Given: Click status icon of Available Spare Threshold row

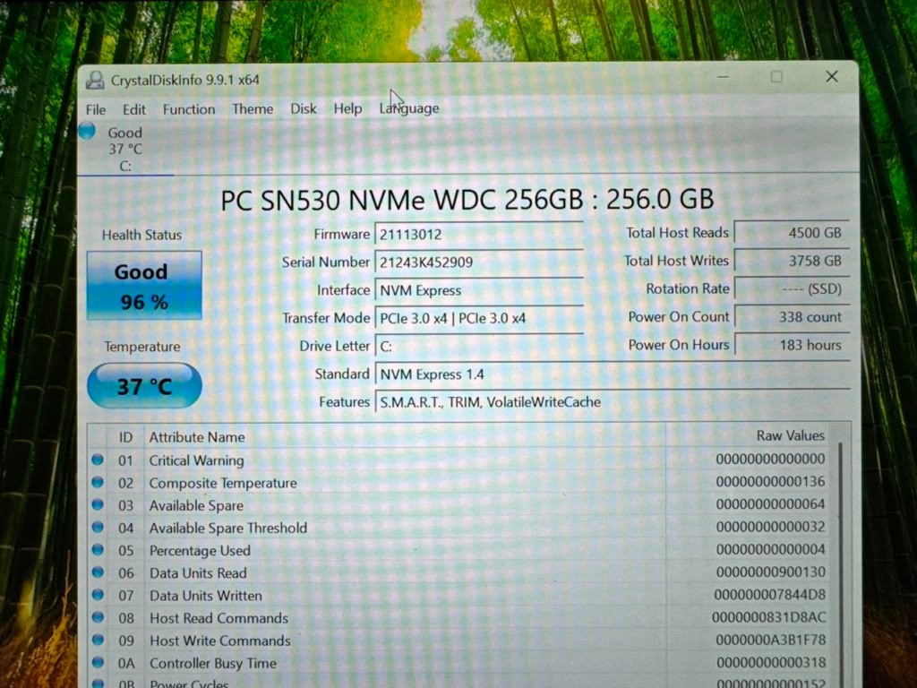Looking at the screenshot, I should [x=98, y=527].
